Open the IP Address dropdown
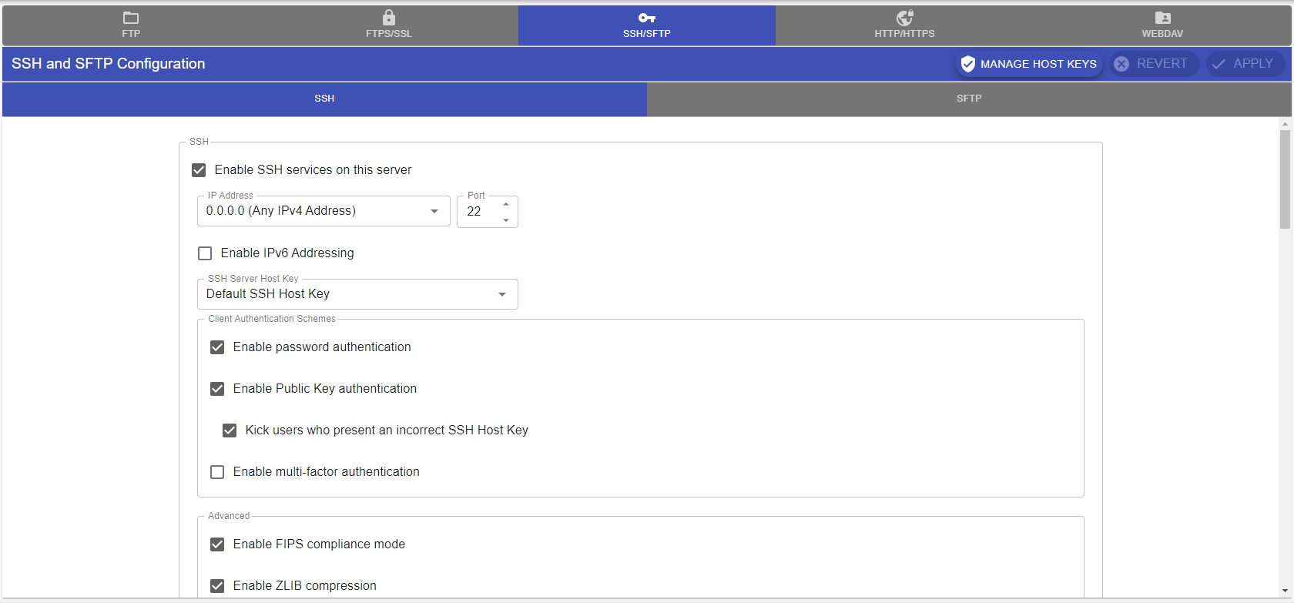This screenshot has width=1294, height=603. point(434,211)
